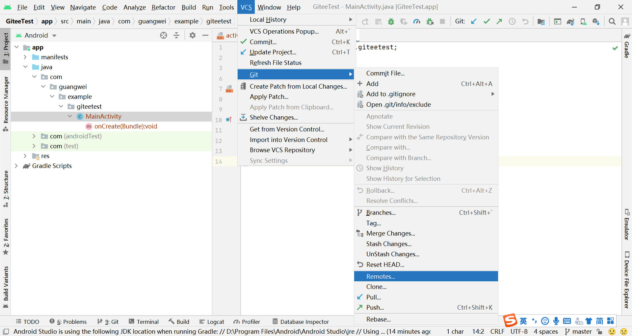Hide the Project panel with minus icon
Screen dimensions: 632x336
coord(205,35)
